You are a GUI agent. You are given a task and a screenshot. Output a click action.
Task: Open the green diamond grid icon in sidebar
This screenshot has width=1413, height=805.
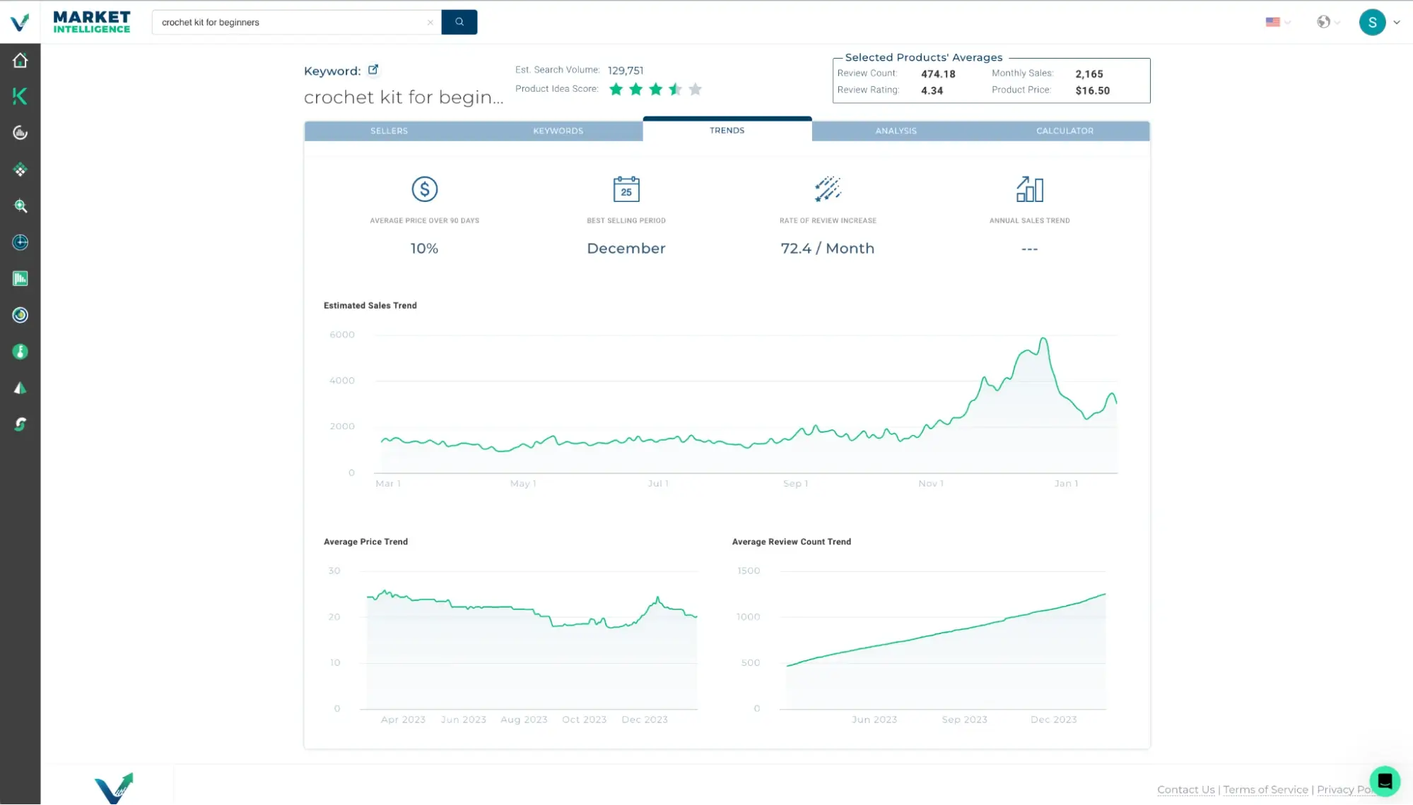(20, 169)
